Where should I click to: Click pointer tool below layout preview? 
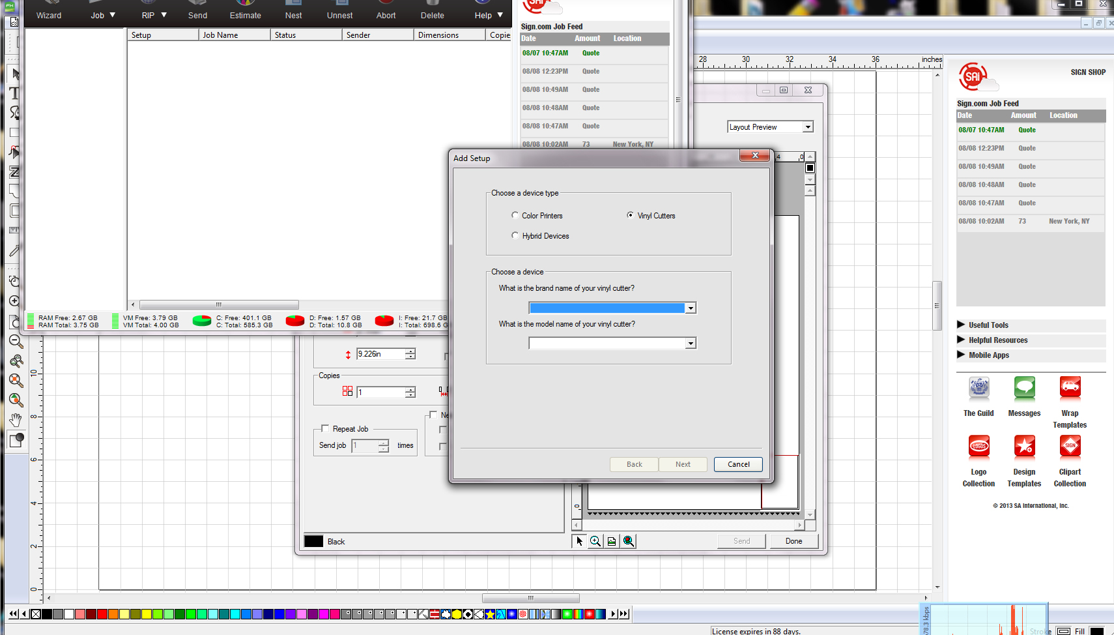click(x=579, y=541)
